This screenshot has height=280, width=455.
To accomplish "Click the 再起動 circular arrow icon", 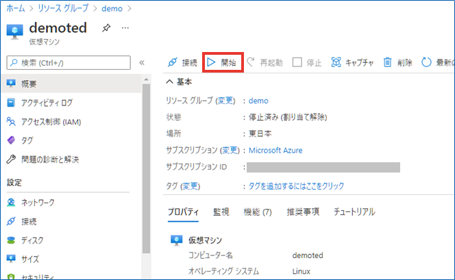I will click(x=251, y=62).
